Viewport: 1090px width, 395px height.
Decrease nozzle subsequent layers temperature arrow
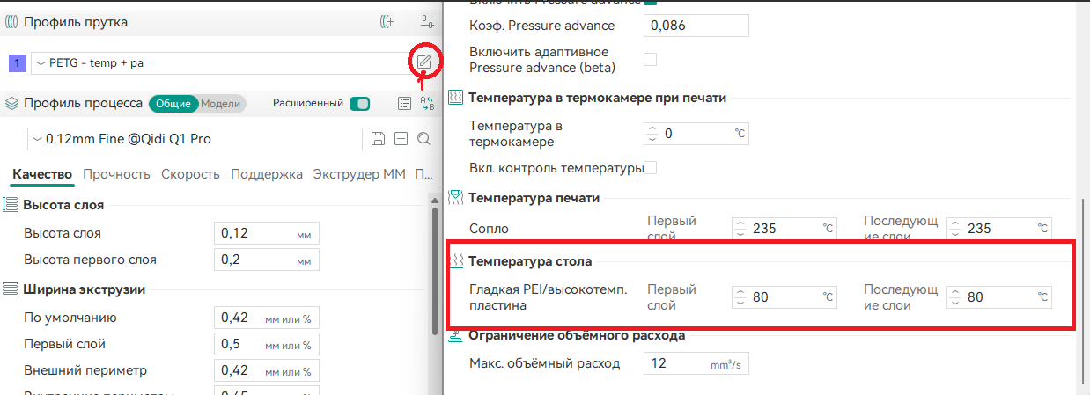956,234
